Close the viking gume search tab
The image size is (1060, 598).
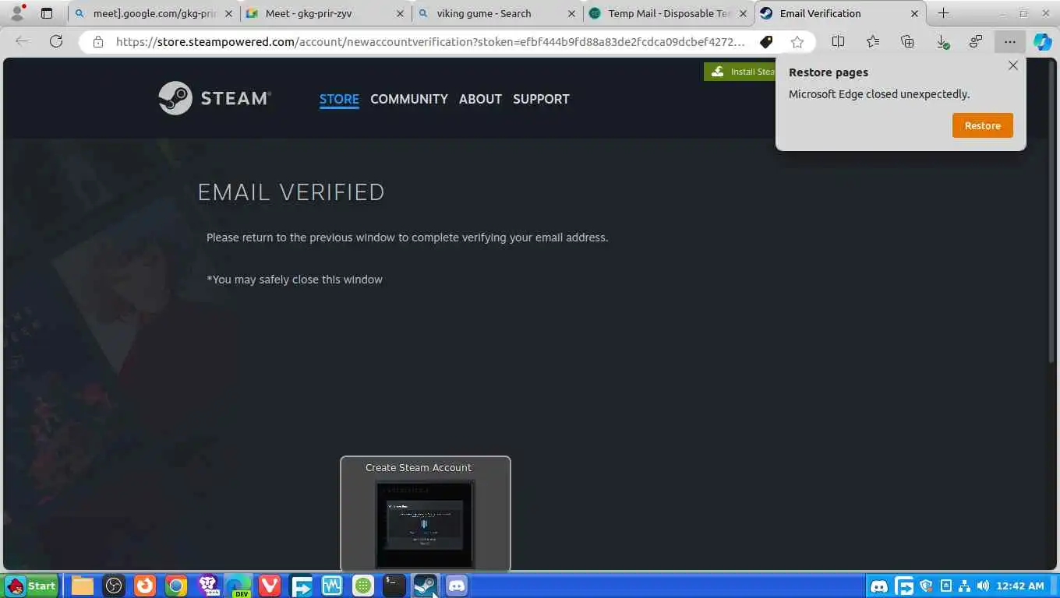[571, 13]
